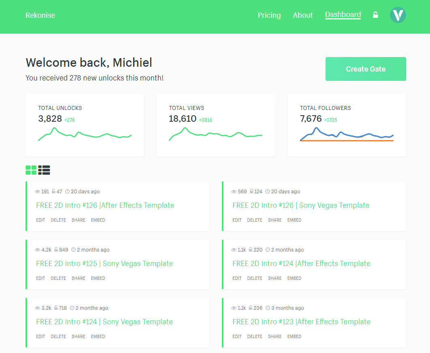Screen dimensions: 430x353
Task: Click 'You received 278 new unlocks this month!'
Action: [95, 78]
